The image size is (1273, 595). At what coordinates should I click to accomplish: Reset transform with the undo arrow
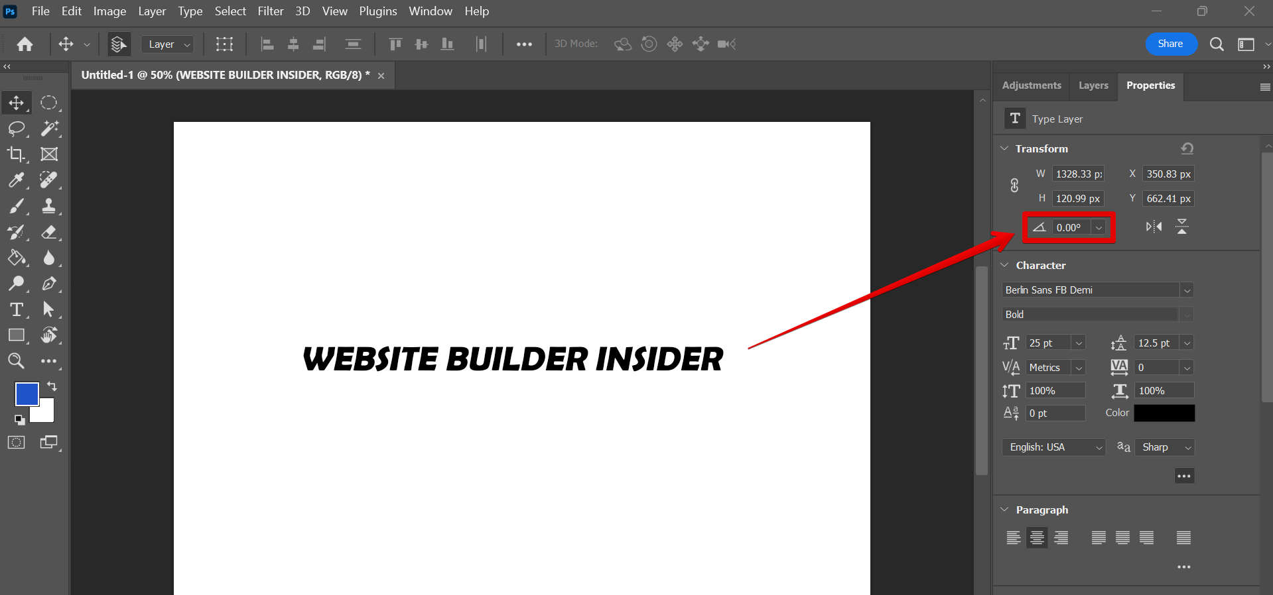pos(1187,148)
